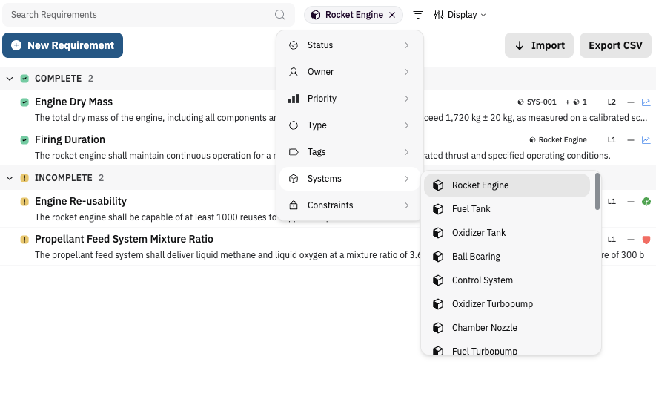Select Control System option
The width and height of the screenshot is (656, 402).
(x=507, y=280)
